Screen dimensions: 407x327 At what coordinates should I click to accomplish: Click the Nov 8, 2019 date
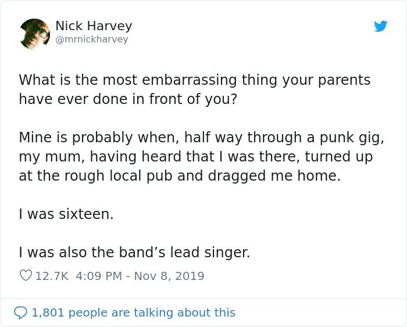coord(169,276)
